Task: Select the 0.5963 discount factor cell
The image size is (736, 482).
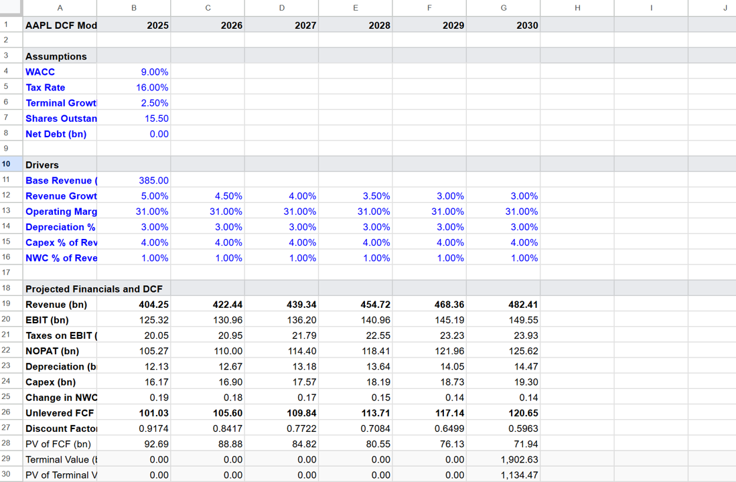Action: (x=503, y=428)
